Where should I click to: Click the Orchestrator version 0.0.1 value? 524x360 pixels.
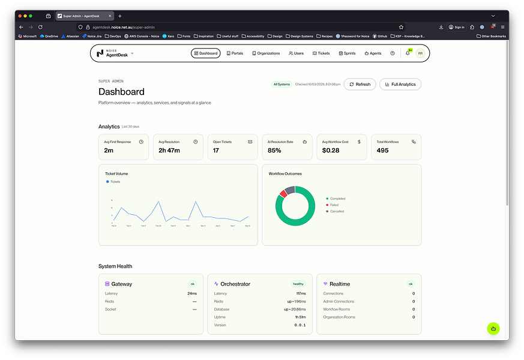tap(300, 325)
